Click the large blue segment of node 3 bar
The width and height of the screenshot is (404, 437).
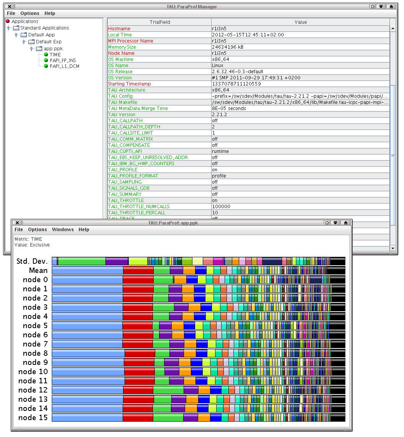tap(87, 307)
